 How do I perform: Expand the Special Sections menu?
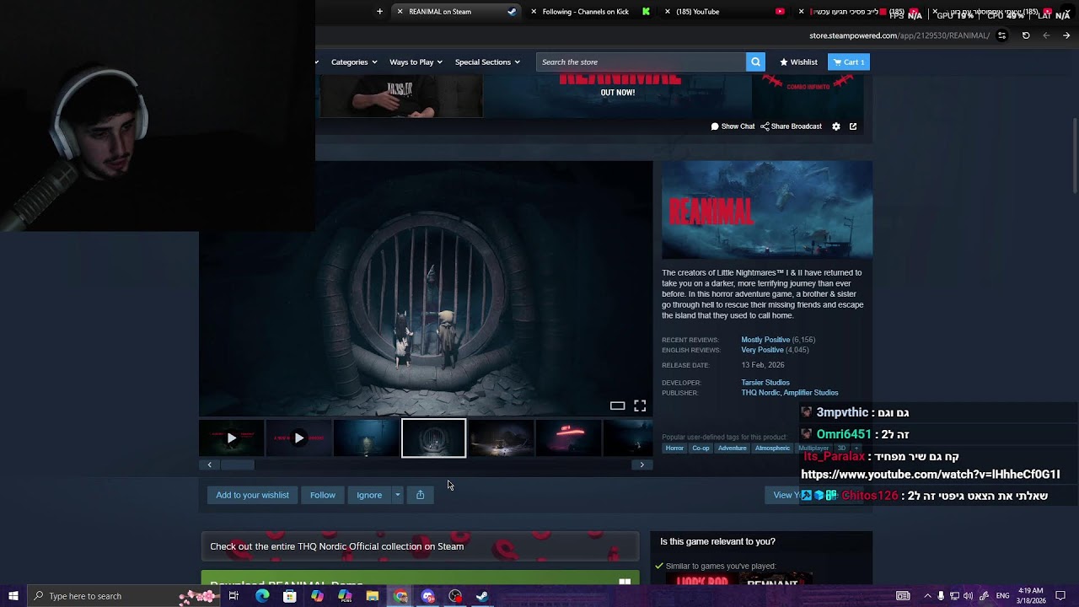[487, 62]
